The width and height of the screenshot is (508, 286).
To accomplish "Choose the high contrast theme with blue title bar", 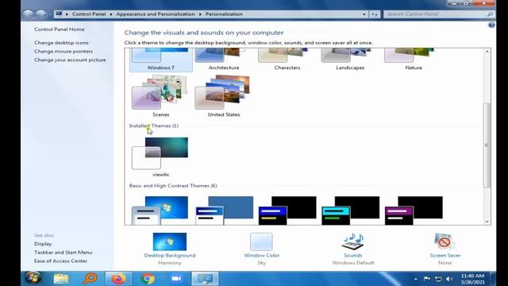I will tap(287, 210).
